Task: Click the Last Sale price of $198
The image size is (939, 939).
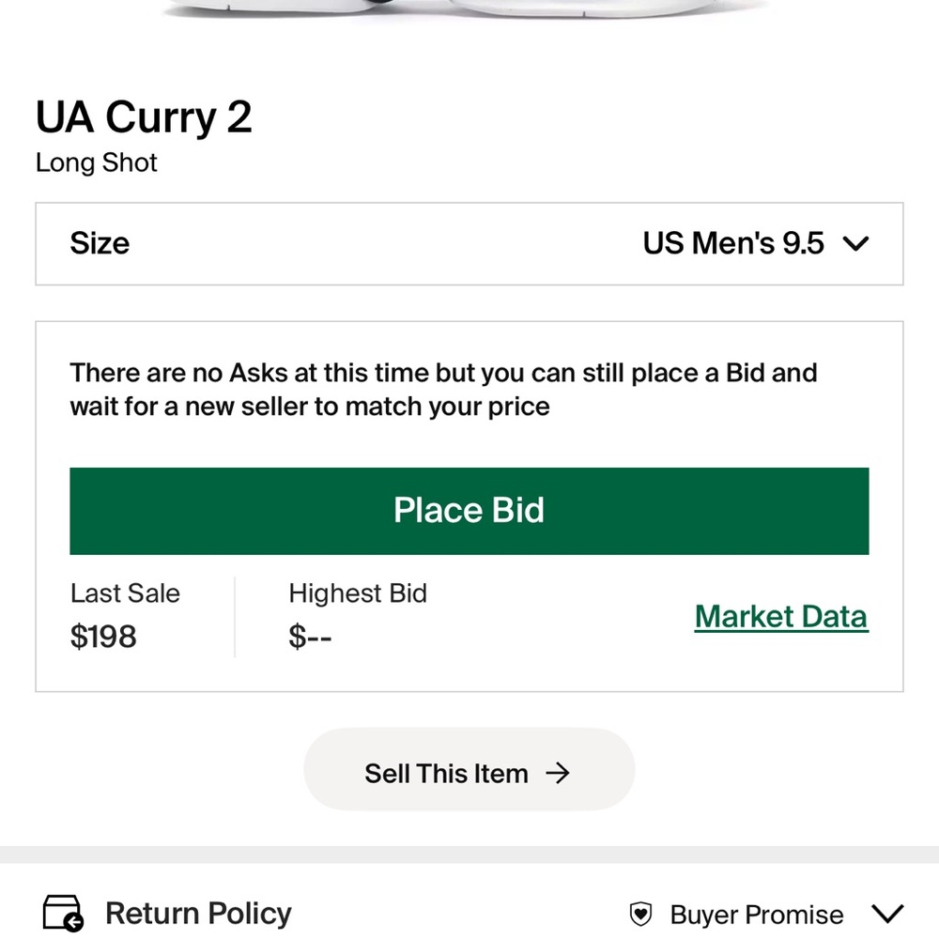Action: coord(104,637)
